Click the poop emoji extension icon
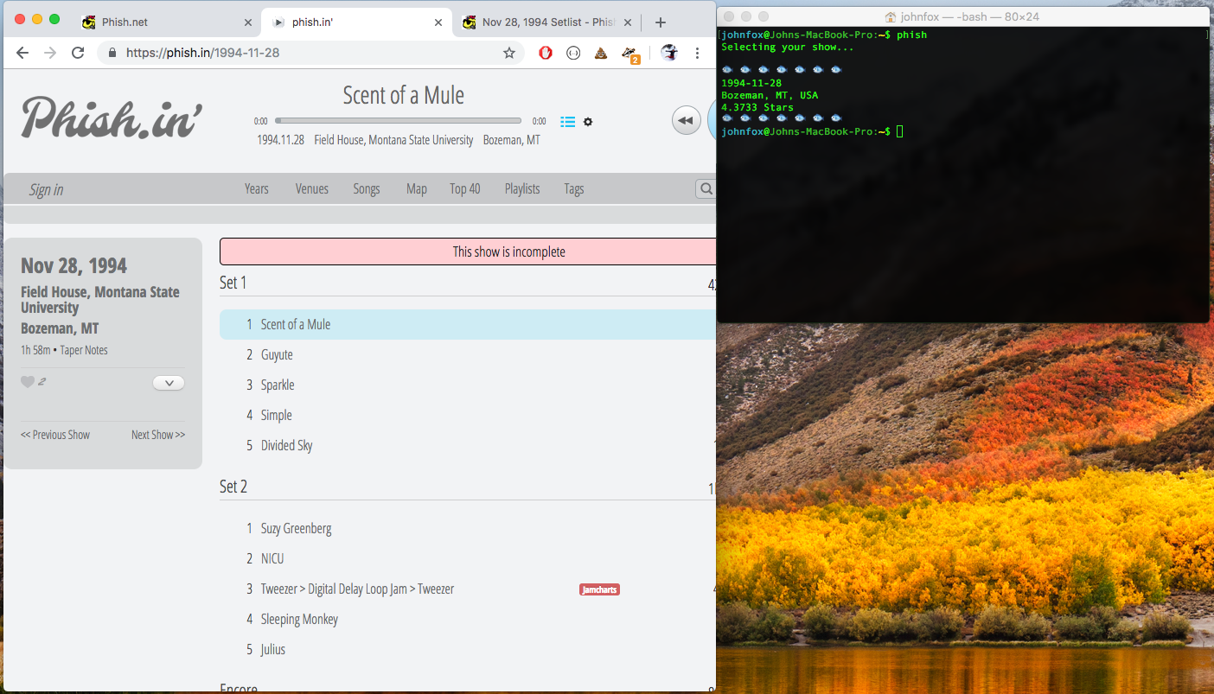 tap(600, 53)
